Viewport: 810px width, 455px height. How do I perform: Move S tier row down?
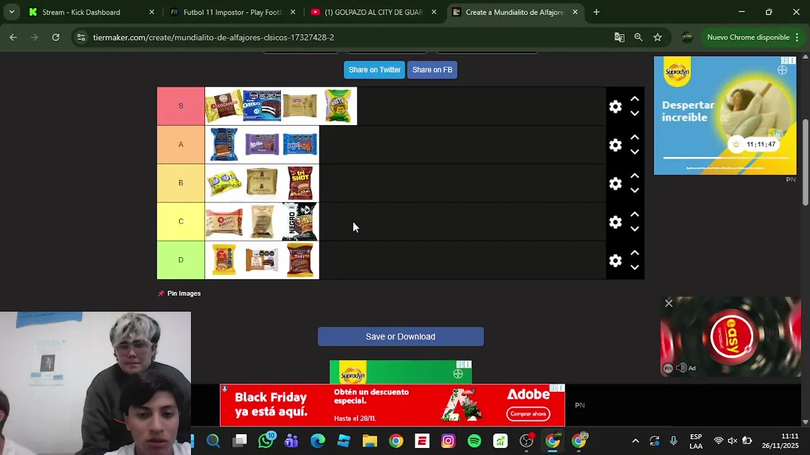coord(635,113)
